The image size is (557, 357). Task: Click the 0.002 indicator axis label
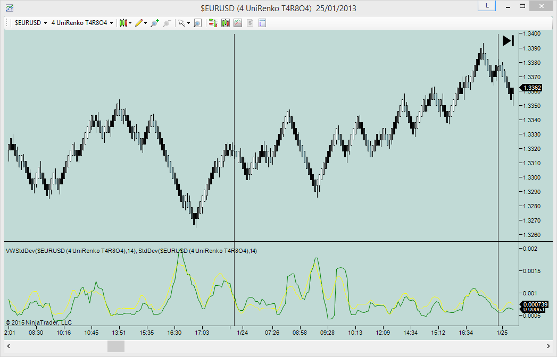(x=530, y=249)
